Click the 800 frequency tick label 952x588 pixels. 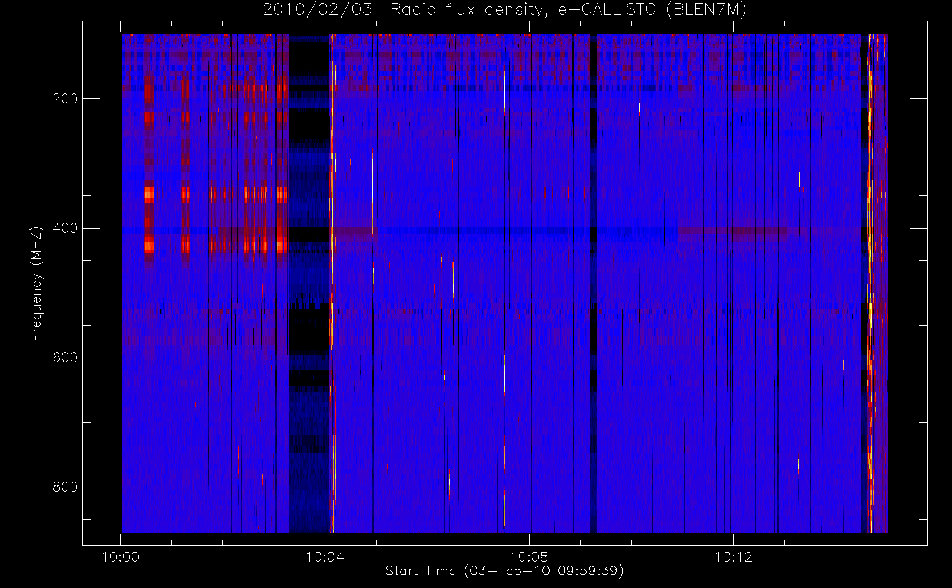click(x=65, y=487)
